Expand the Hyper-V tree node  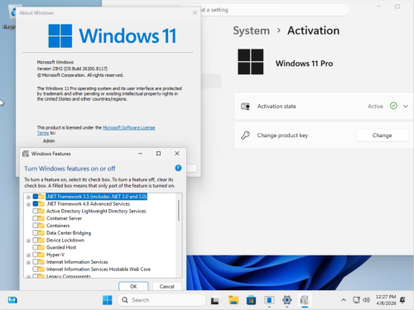click(x=28, y=255)
